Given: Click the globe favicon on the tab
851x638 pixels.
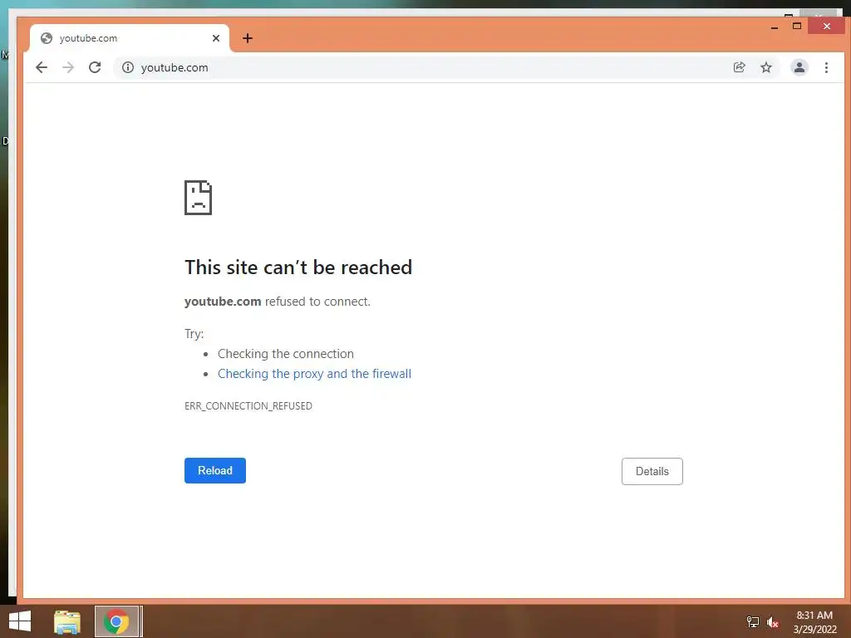Looking at the screenshot, I should (x=47, y=38).
